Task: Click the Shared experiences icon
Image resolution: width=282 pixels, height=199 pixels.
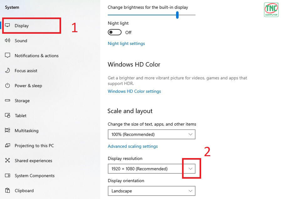Action: click(x=8, y=160)
